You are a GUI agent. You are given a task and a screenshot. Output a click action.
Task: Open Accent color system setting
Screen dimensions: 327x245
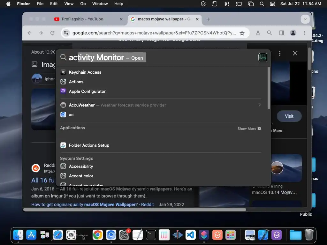[x=161, y=176]
